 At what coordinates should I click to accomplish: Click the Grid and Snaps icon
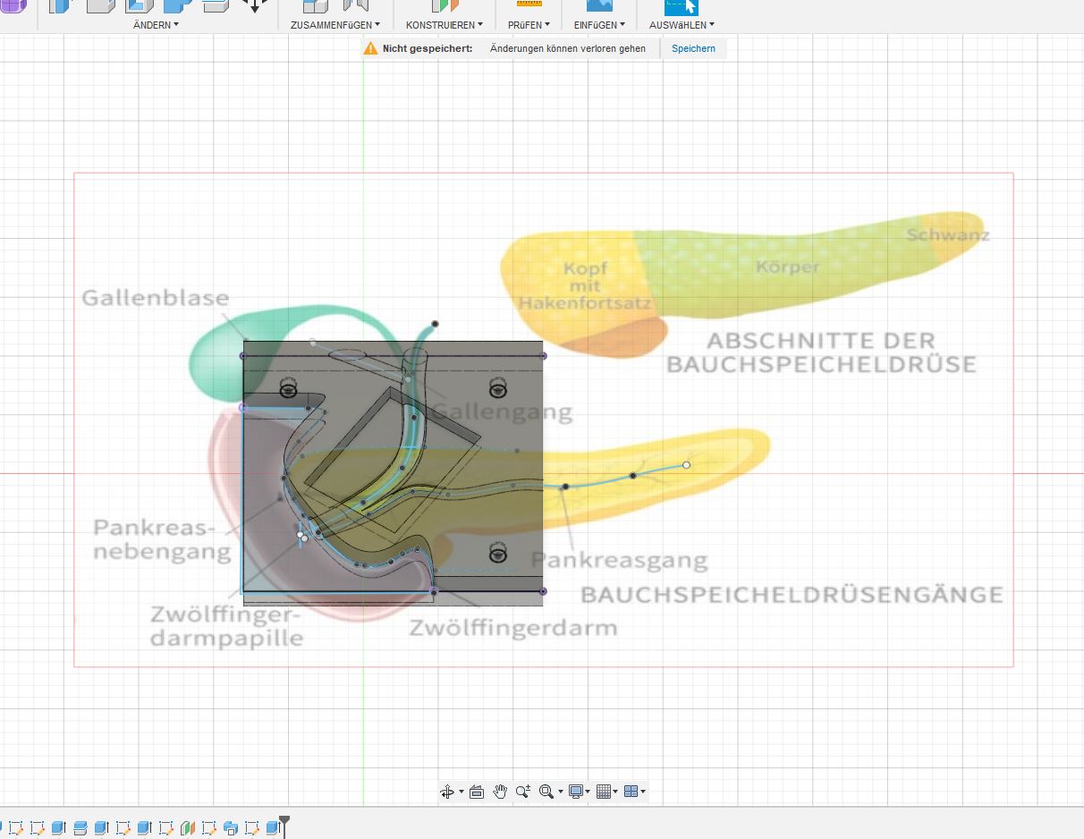(x=605, y=792)
